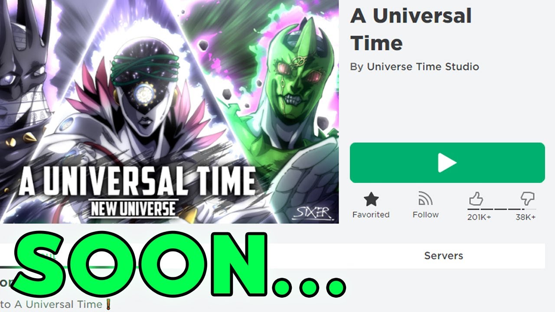Click the white play triangle icon
Viewport: 555px width, 312px height.
[447, 163]
